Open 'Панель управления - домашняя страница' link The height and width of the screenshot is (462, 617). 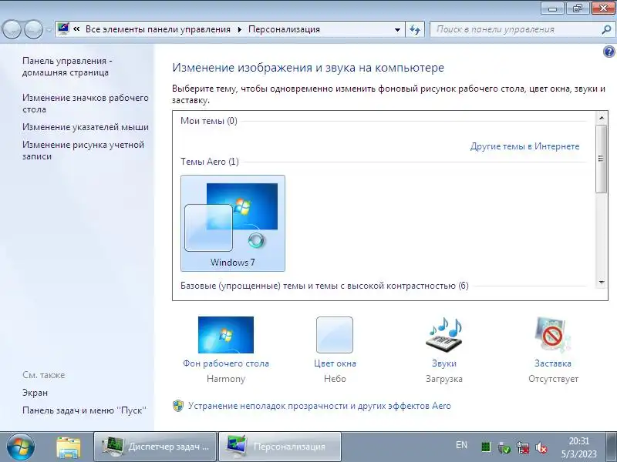click(67, 66)
